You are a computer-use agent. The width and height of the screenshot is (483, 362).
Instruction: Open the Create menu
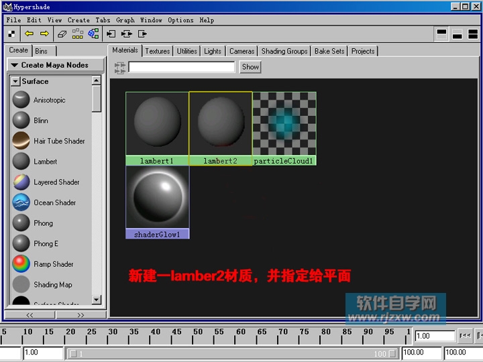tap(78, 20)
